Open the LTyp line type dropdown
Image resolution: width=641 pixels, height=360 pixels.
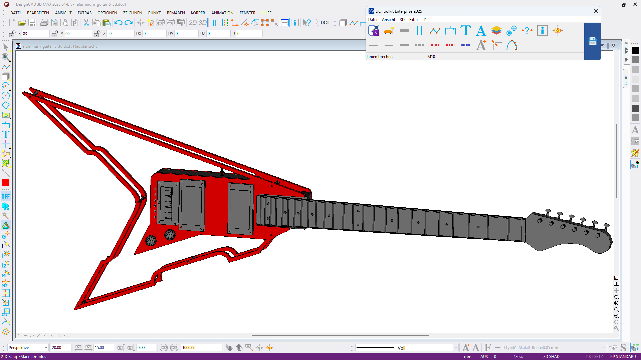click(603, 348)
